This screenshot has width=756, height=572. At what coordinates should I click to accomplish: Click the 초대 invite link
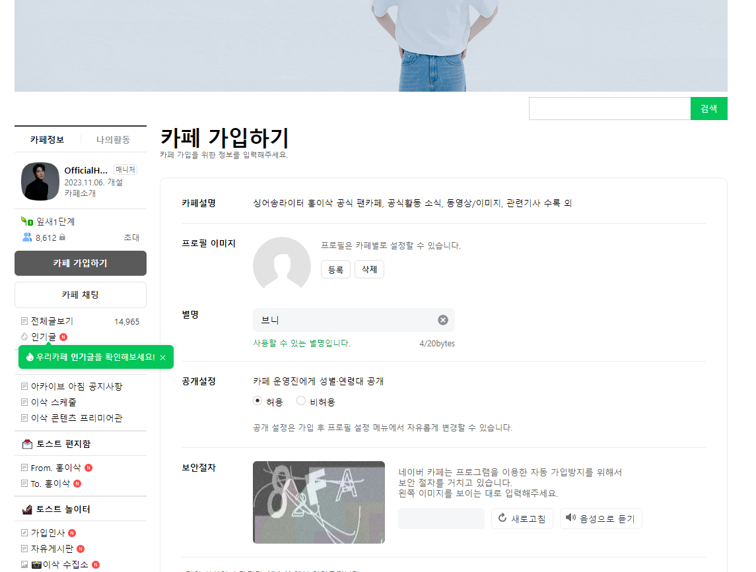tap(131, 238)
